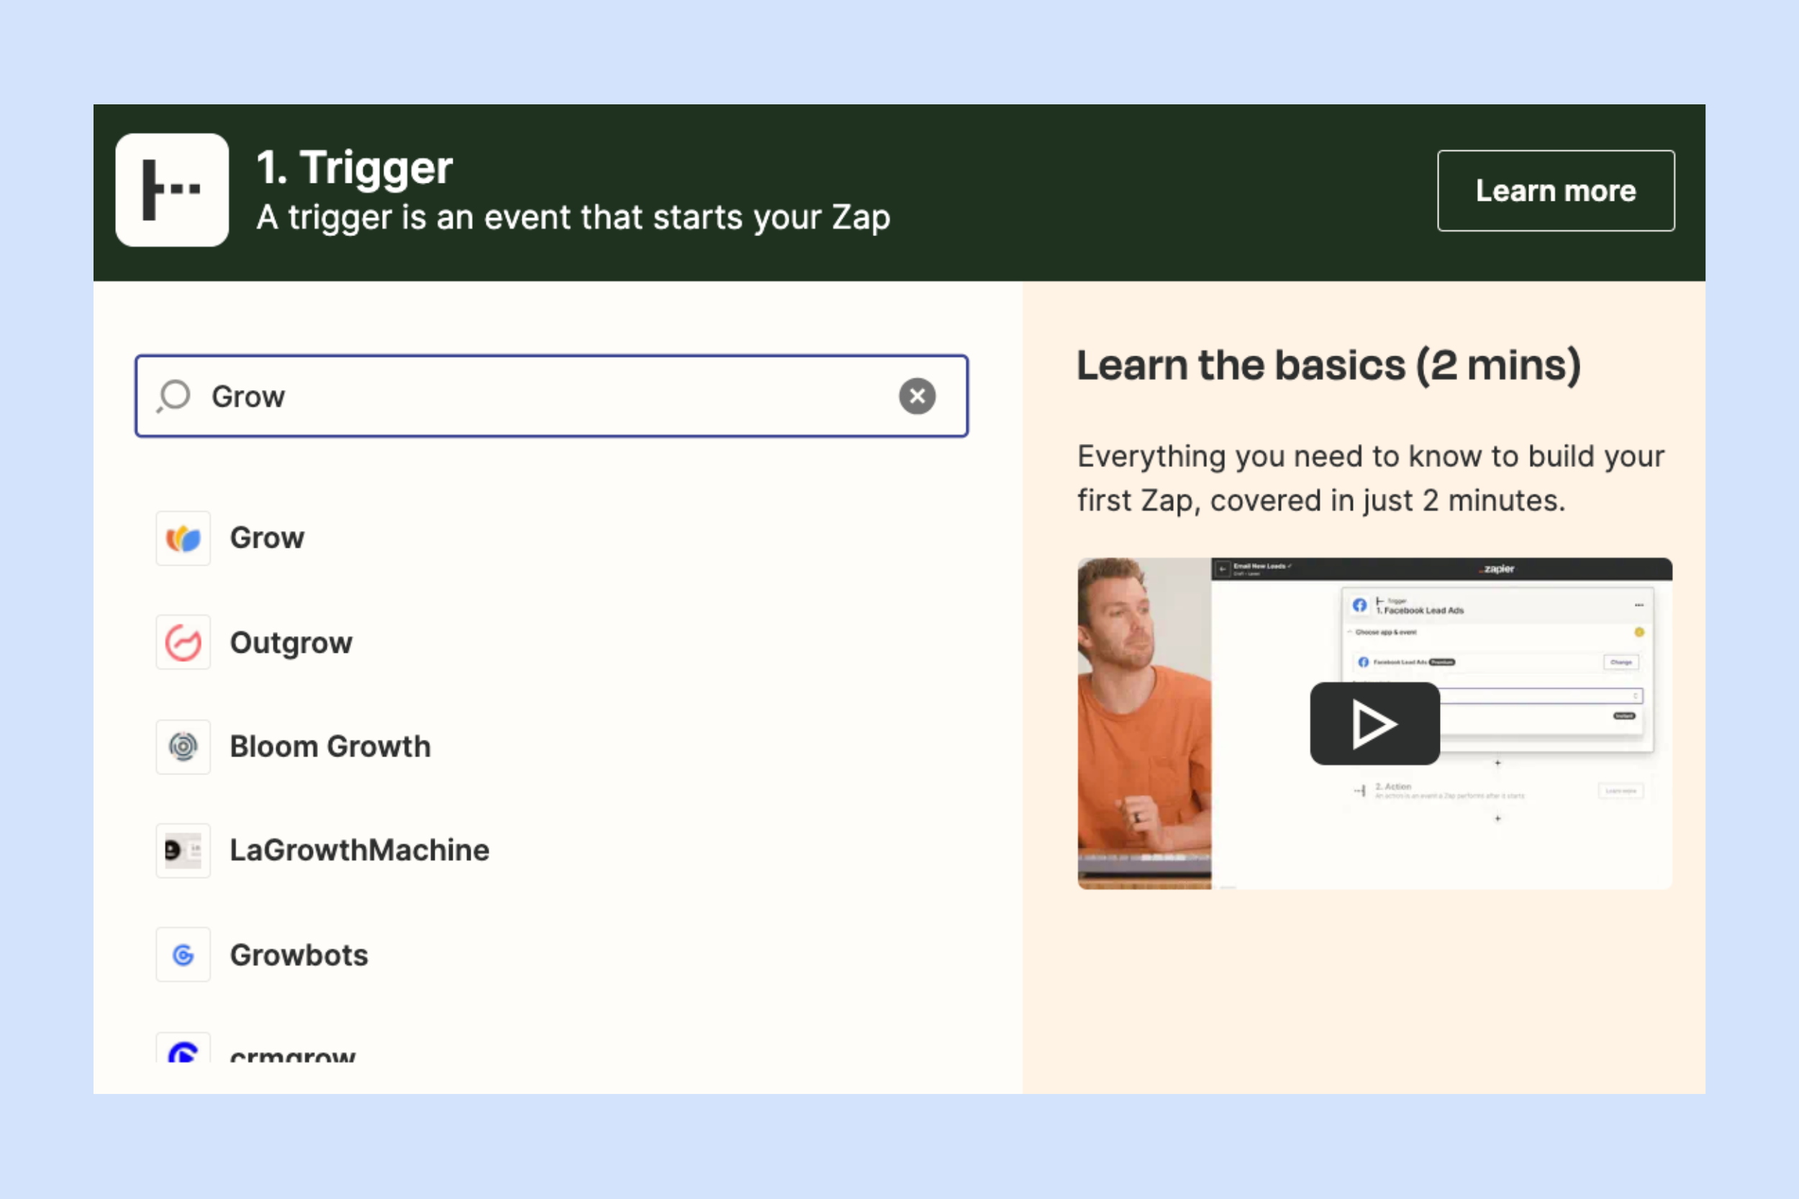Click the search magnifier icon
The image size is (1799, 1199).
point(173,396)
